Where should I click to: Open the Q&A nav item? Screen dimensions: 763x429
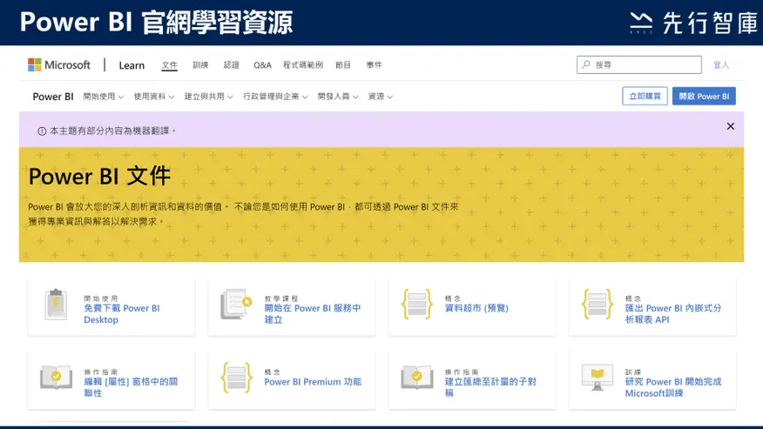coord(262,64)
